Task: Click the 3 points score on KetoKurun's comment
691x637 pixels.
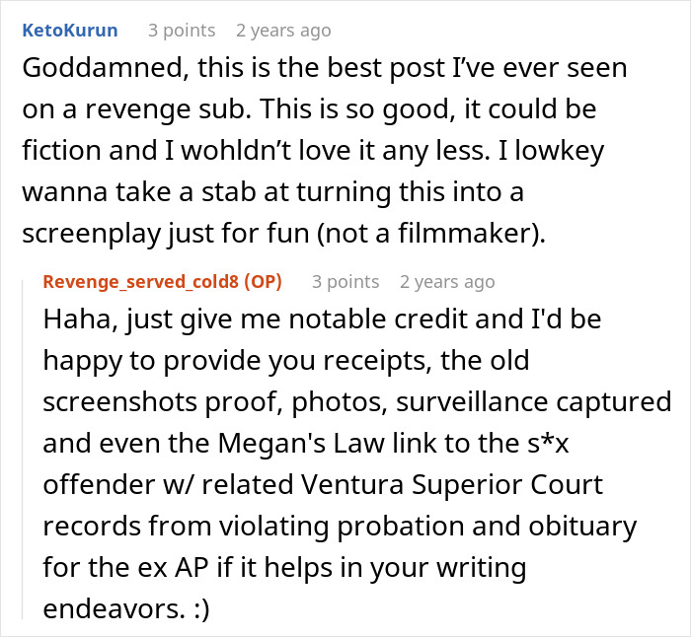Action: 182,31
